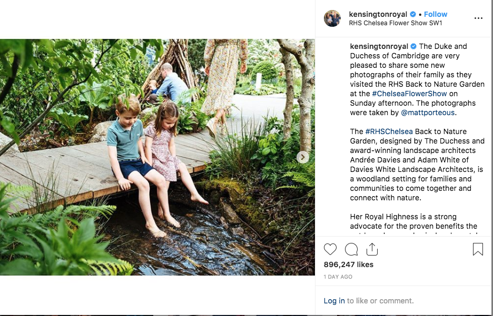Save post with the bookmark icon

[478, 249]
